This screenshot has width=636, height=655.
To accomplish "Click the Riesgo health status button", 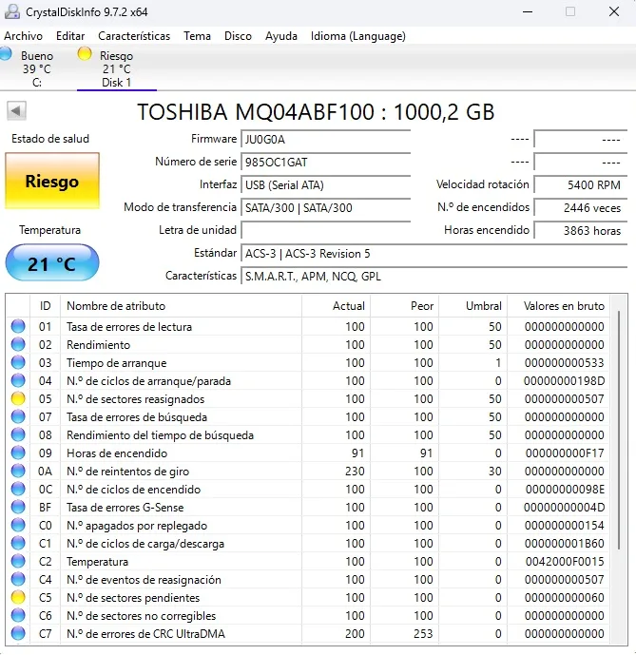I will point(52,181).
